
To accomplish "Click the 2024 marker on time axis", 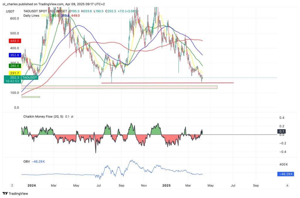I will [31, 185].
